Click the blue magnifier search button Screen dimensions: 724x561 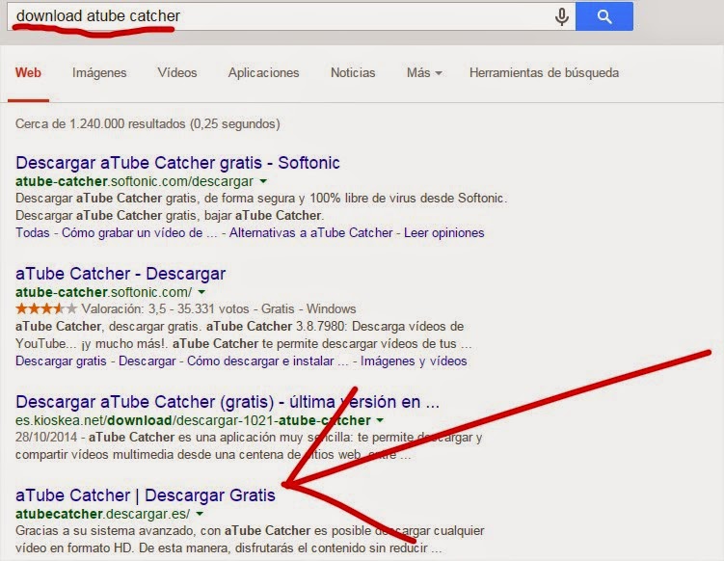[x=603, y=16]
